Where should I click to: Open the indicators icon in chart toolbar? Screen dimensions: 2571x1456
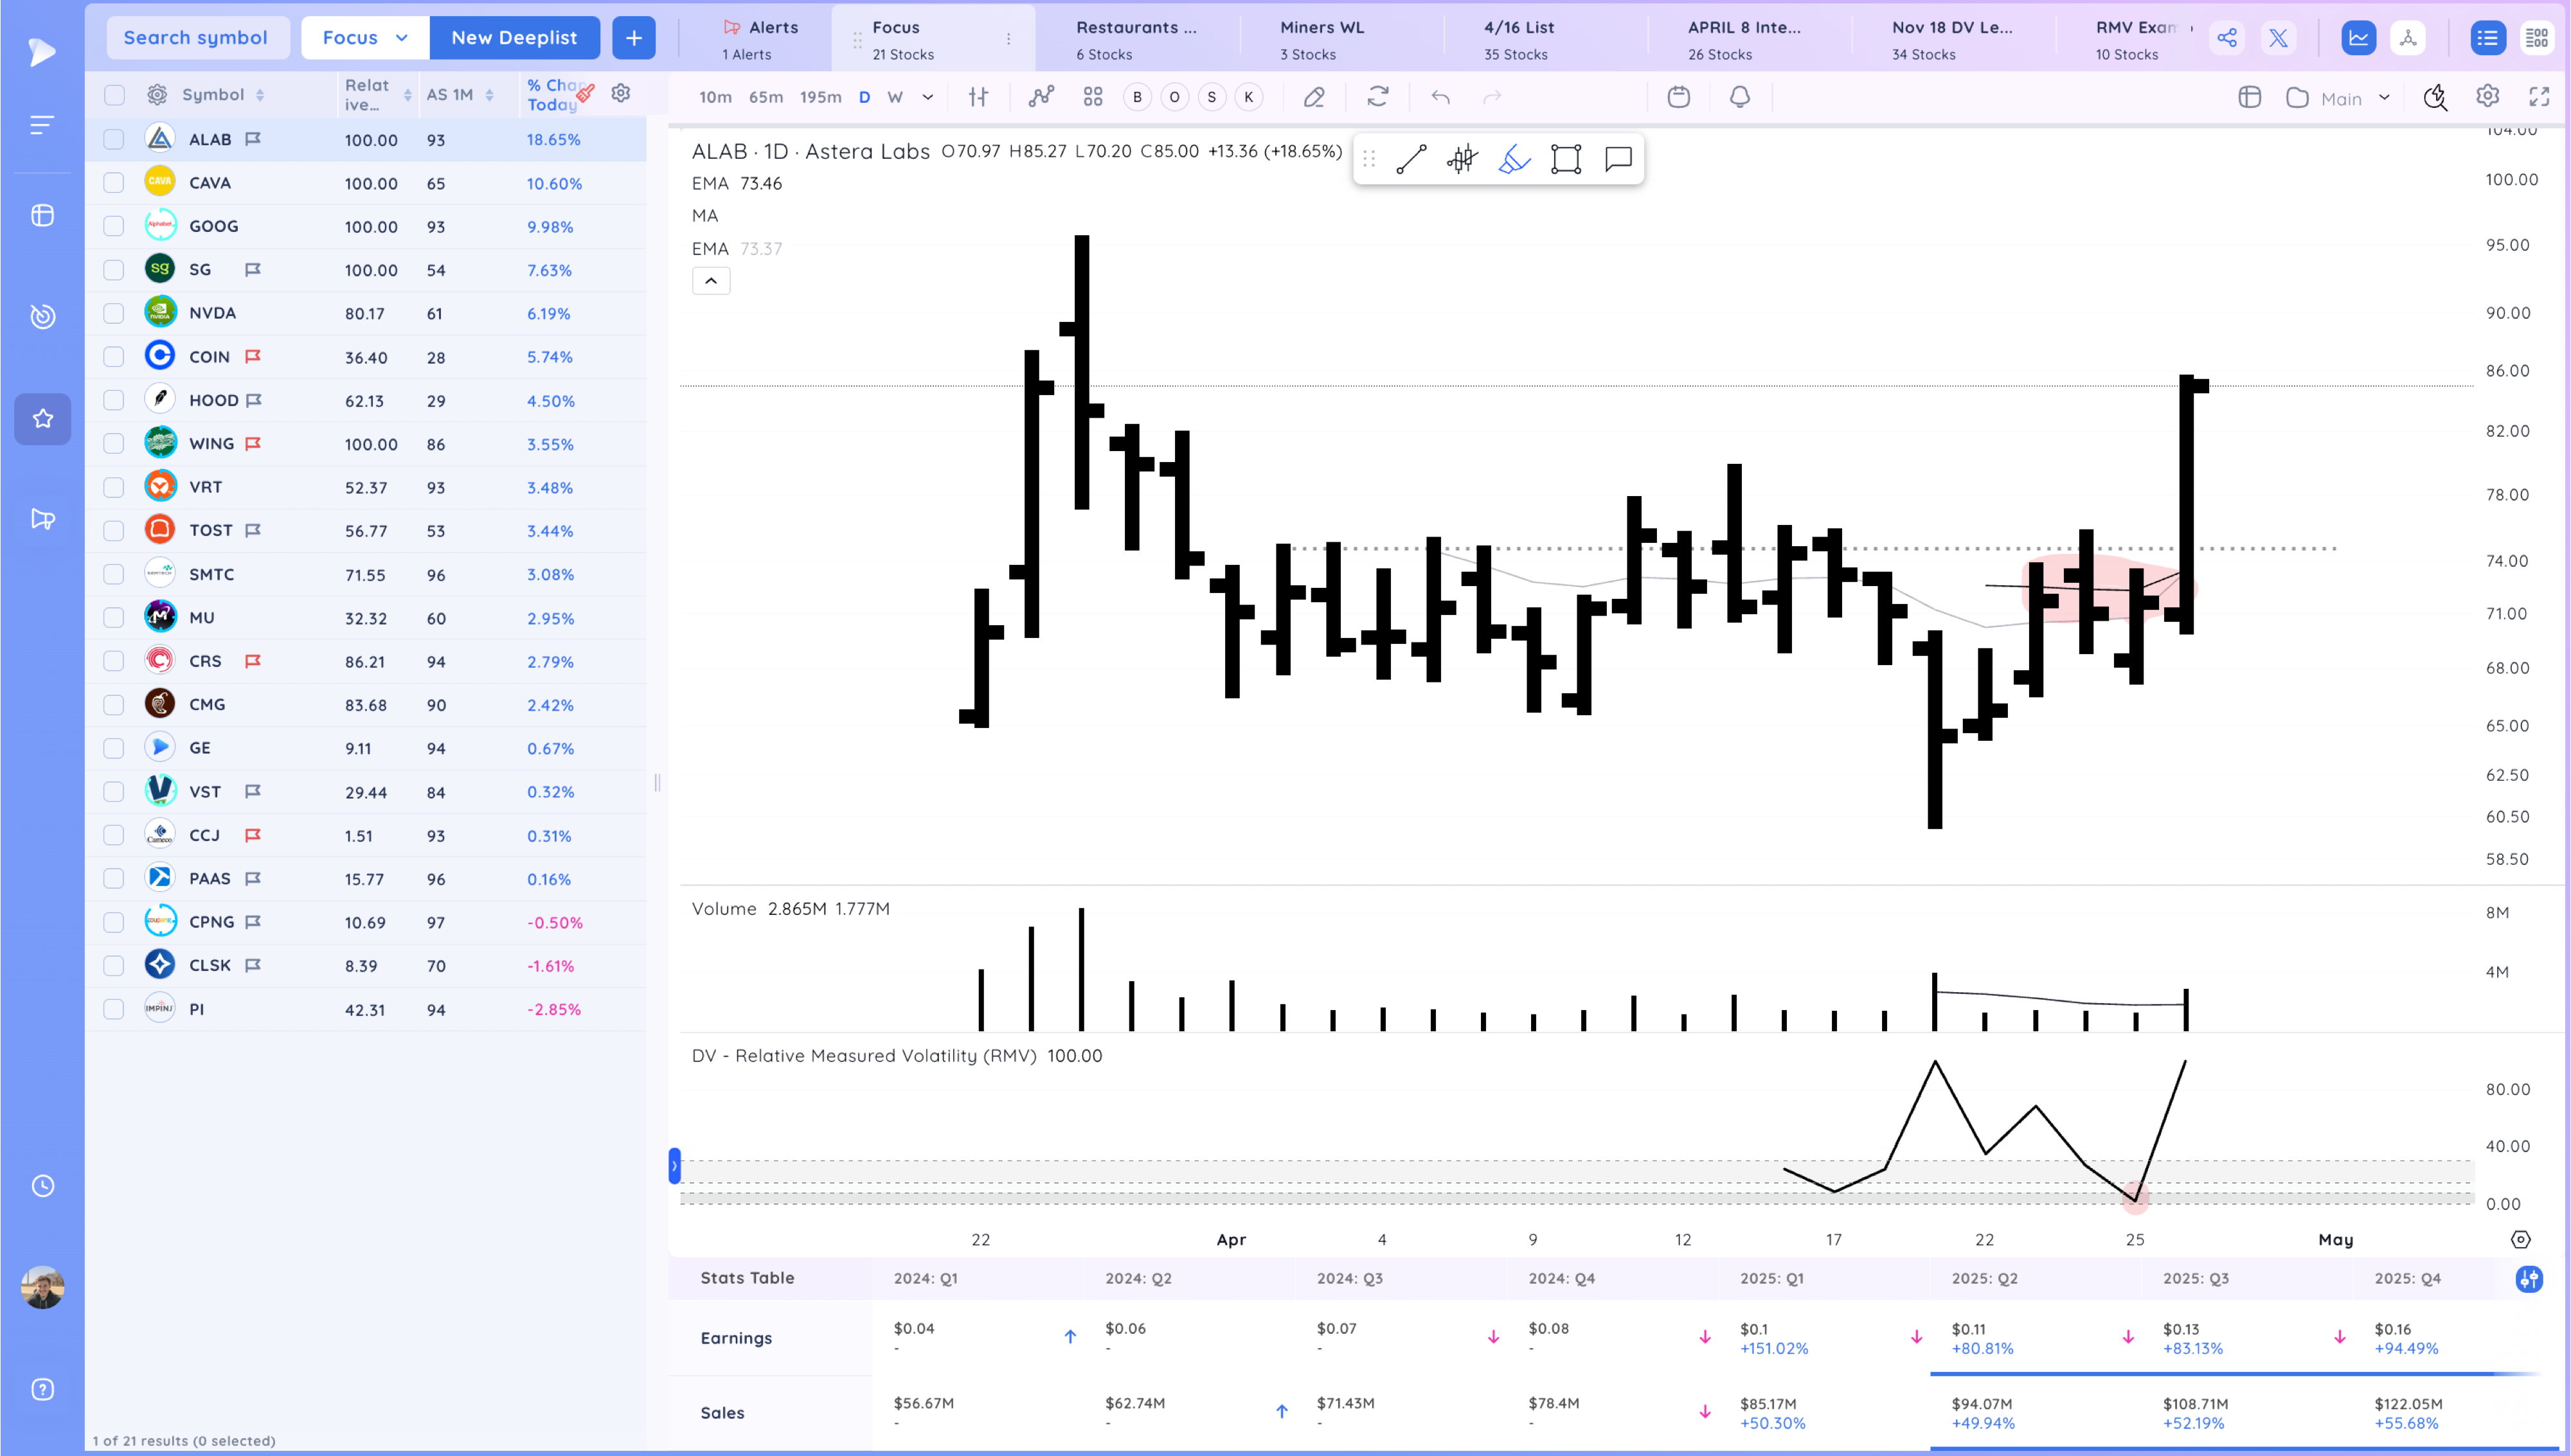(1041, 97)
